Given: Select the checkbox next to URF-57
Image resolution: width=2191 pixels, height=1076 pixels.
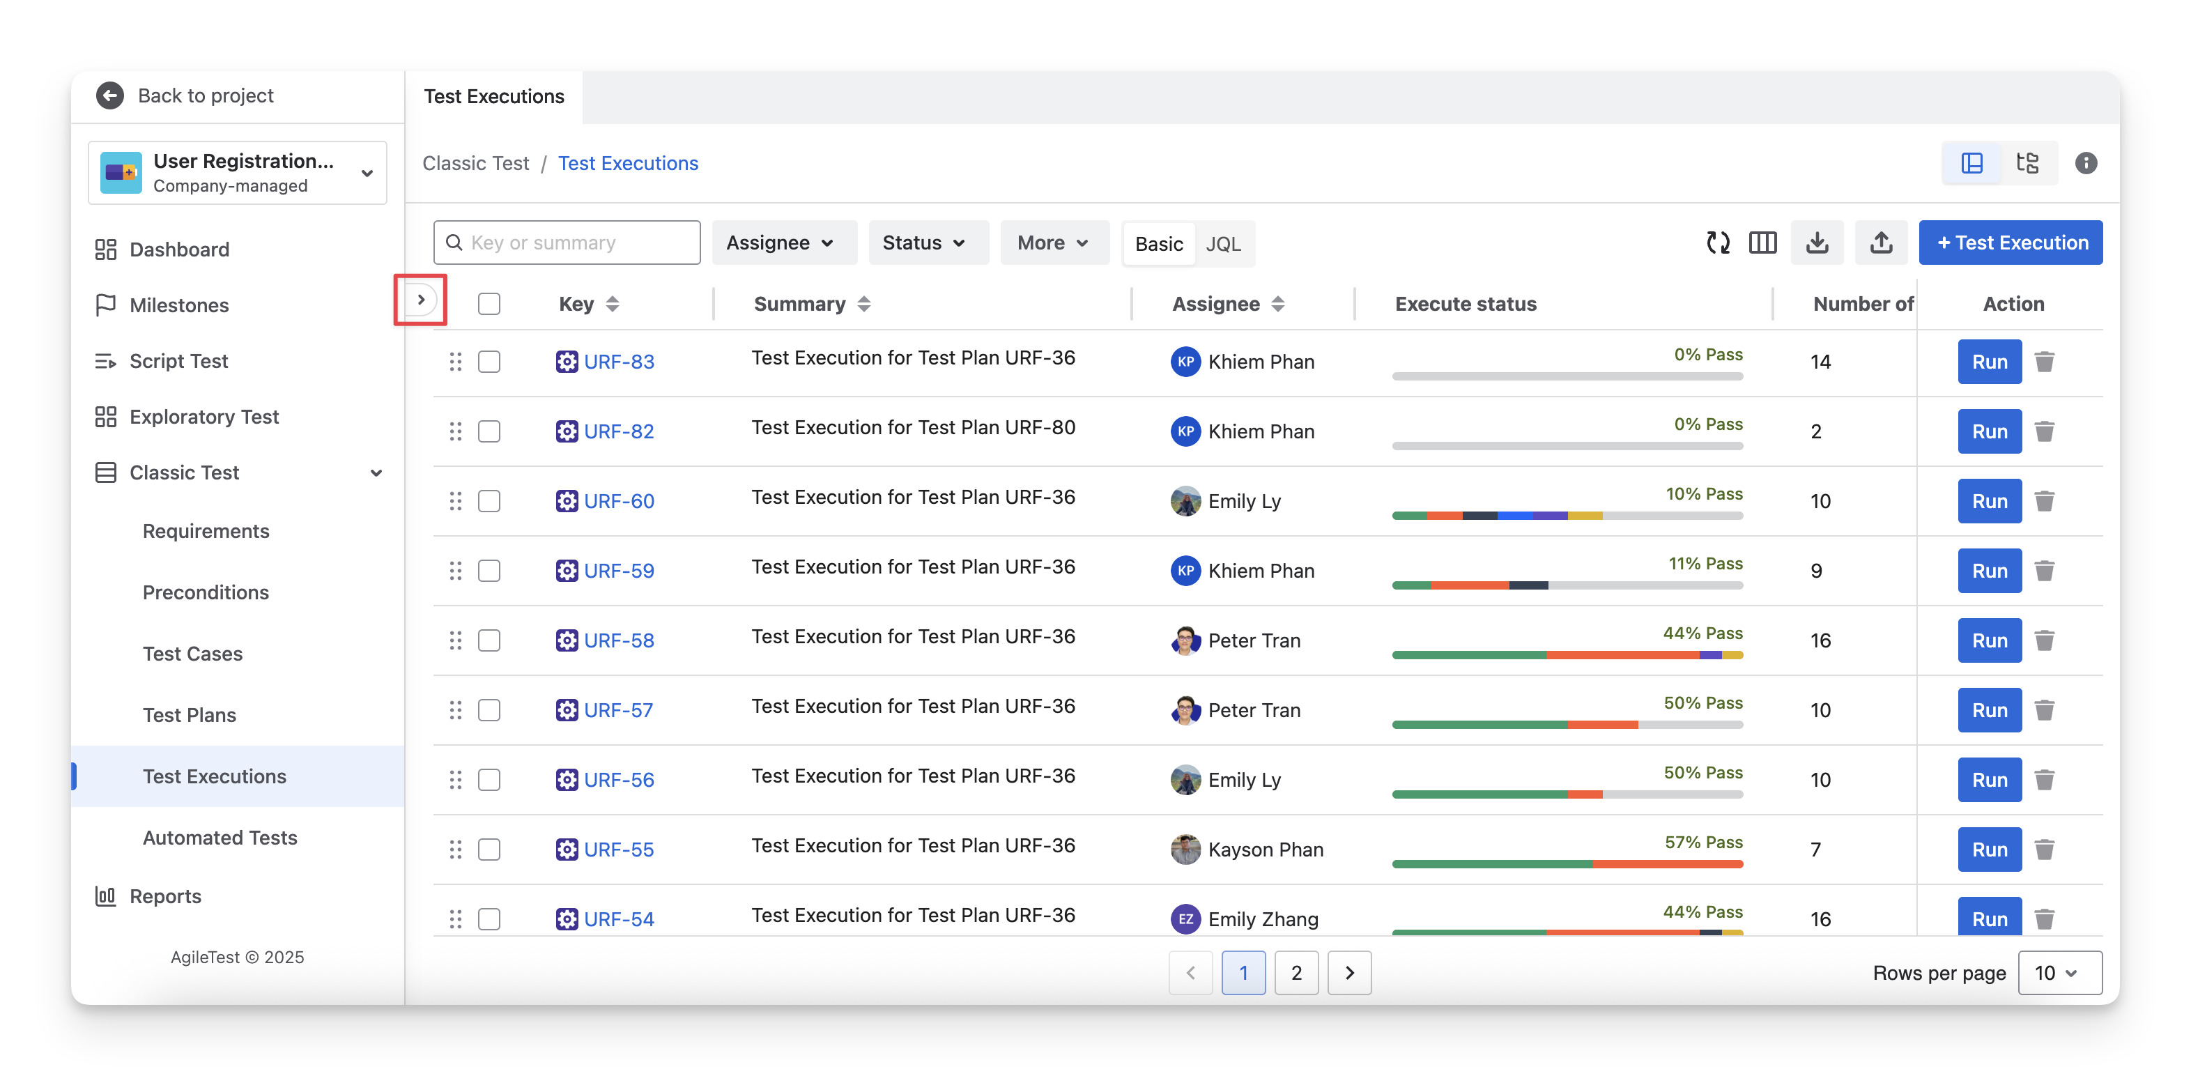Looking at the screenshot, I should tap(489, 710).
